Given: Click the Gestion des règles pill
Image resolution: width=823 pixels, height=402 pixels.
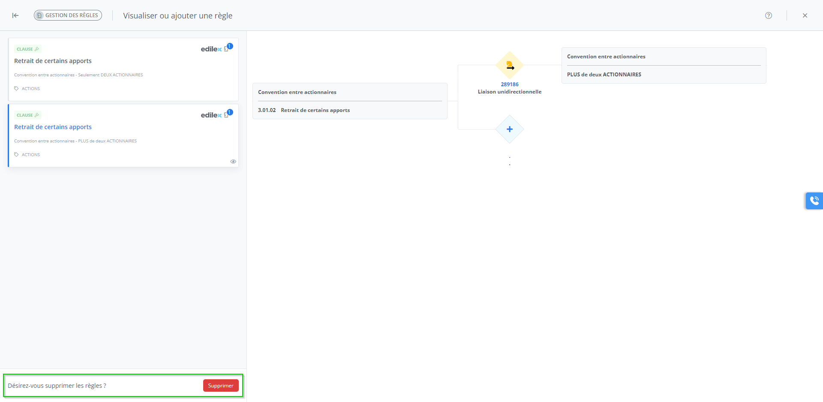Looking at the screenshot, I should 68,15.
